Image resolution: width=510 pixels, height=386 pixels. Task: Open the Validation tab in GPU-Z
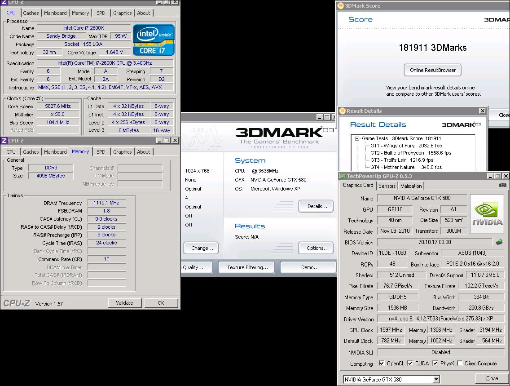pos(411,186)
